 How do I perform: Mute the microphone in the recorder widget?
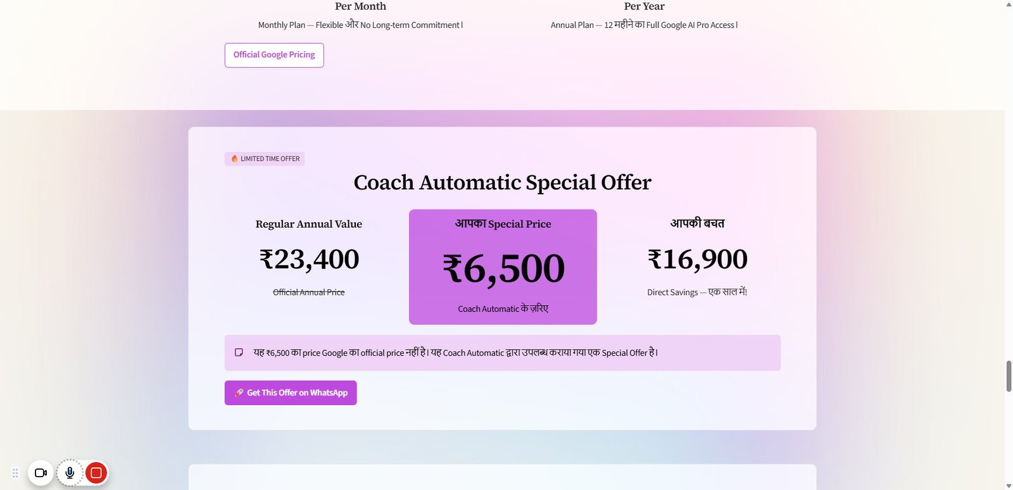70,473
